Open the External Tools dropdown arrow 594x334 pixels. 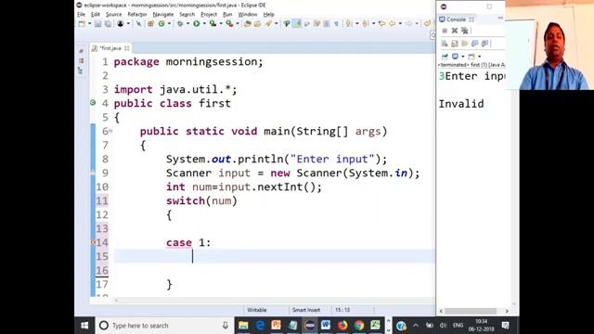(238, 24)
